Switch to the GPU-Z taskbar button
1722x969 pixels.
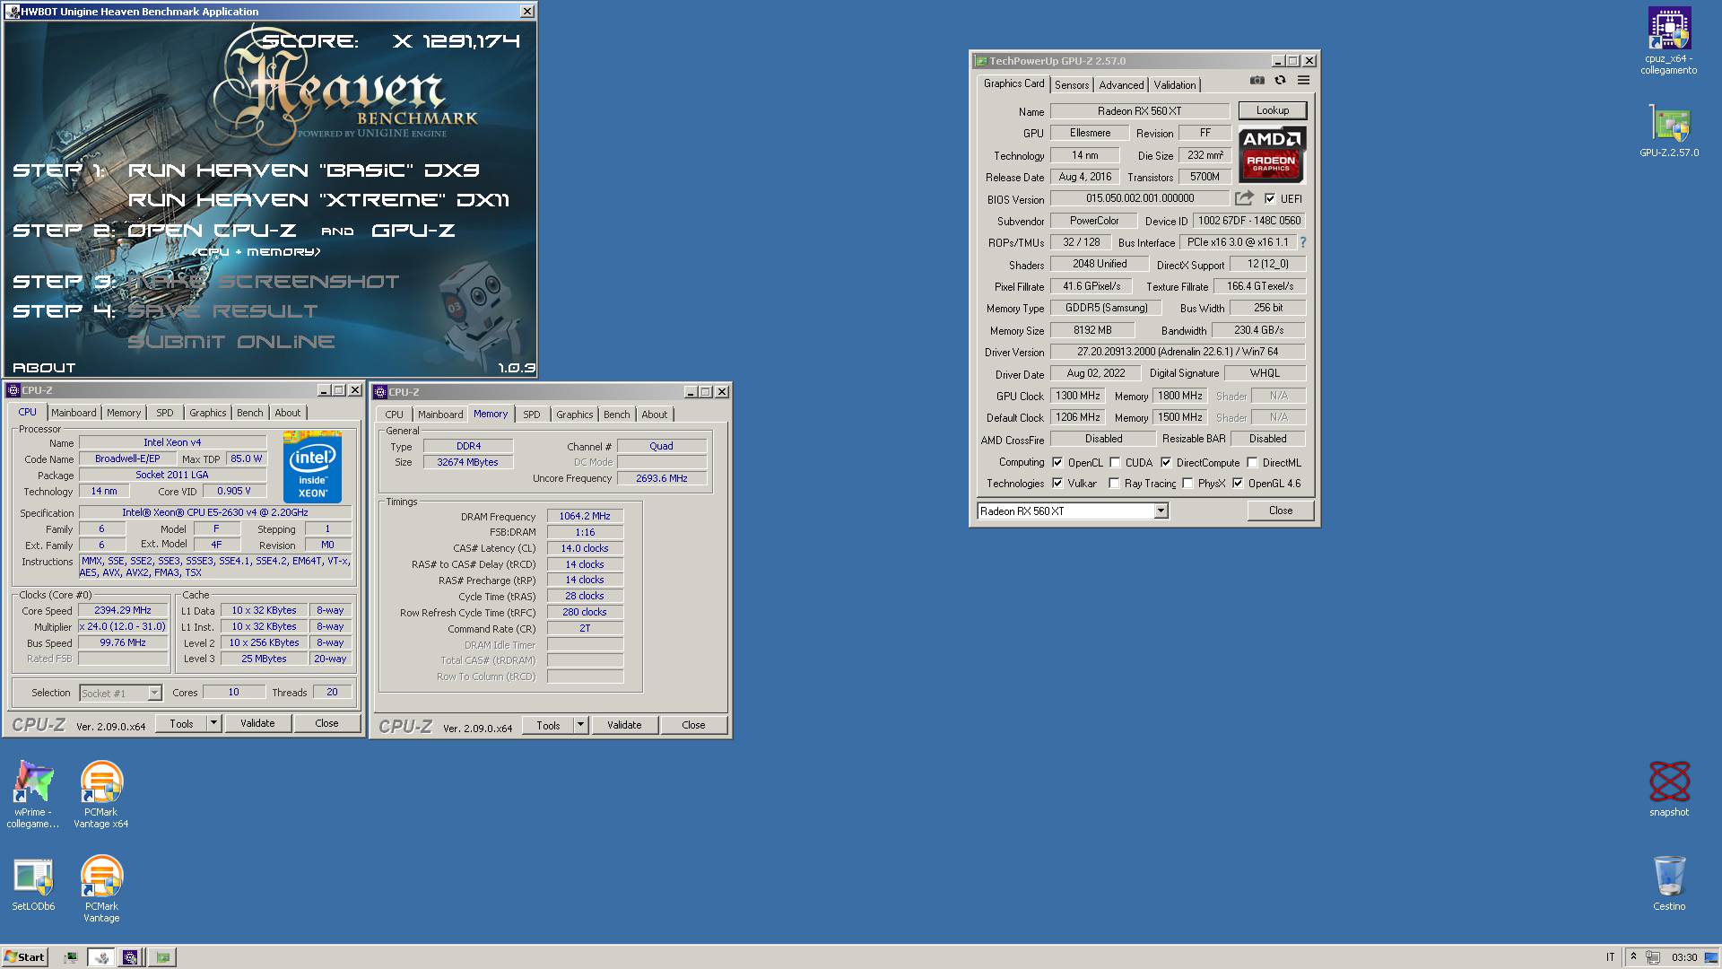pos(162,957)
